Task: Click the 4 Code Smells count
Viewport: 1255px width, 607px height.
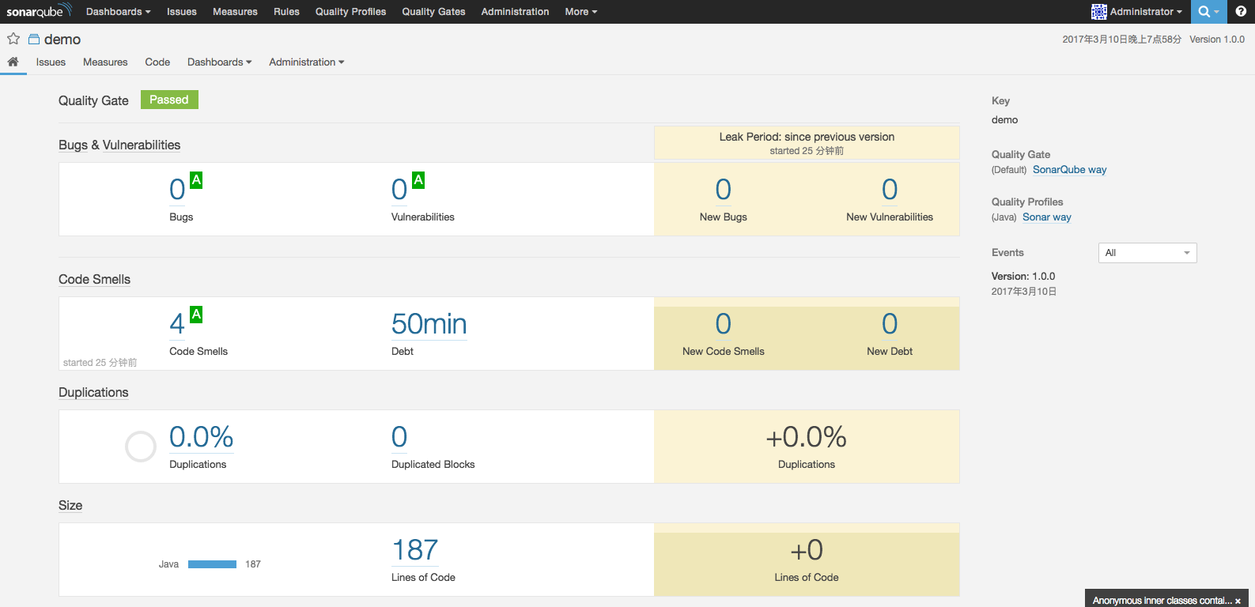Action: coord(177,324)
